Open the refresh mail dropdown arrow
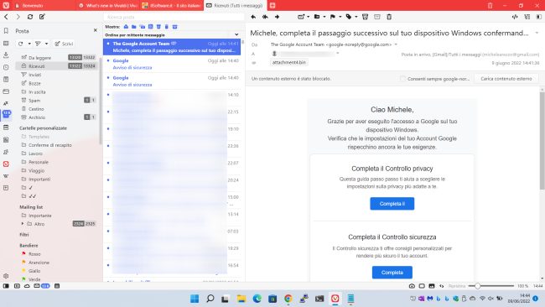The width and height of the screenshot is (545, 307). [x=29, y=44]
